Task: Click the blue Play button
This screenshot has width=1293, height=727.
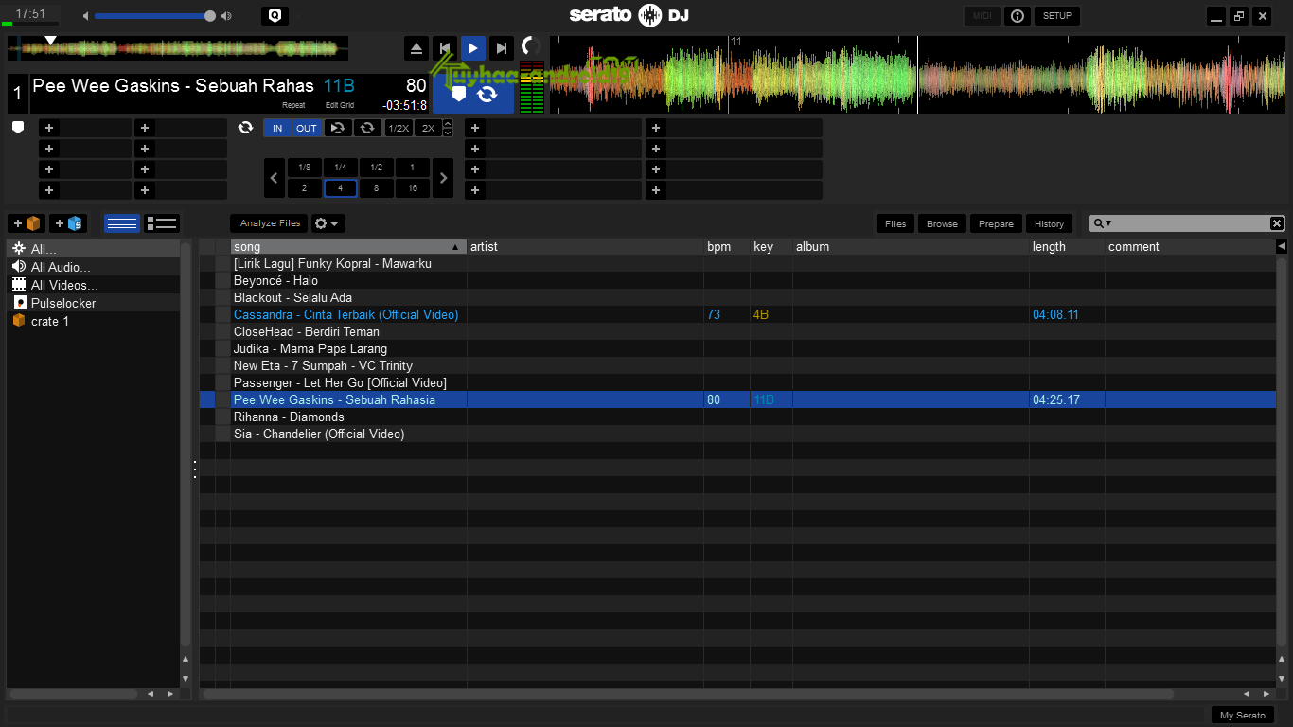Action: 473,48
